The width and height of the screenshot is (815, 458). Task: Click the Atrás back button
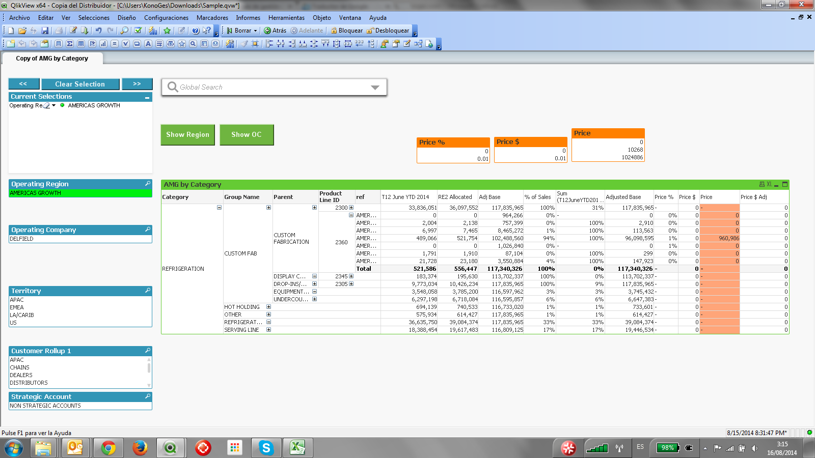(x=275, y=31)
